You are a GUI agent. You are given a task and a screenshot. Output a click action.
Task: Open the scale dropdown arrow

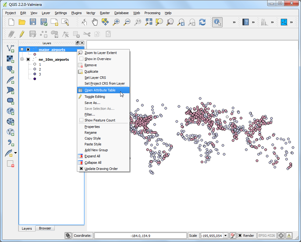click(226, 236)
